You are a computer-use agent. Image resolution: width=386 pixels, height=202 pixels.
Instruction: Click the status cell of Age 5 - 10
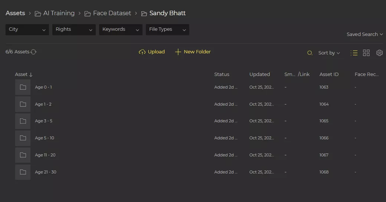tap(226, 138)
